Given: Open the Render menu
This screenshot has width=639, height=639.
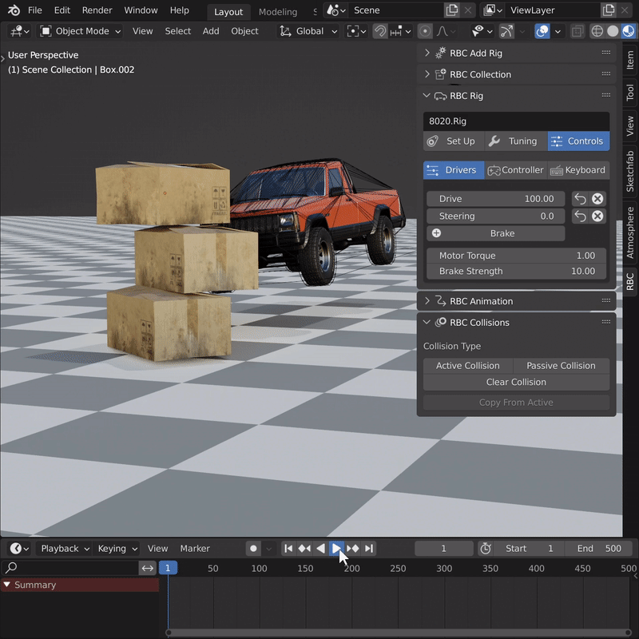Looking at the screenshot, I should 97,10.
